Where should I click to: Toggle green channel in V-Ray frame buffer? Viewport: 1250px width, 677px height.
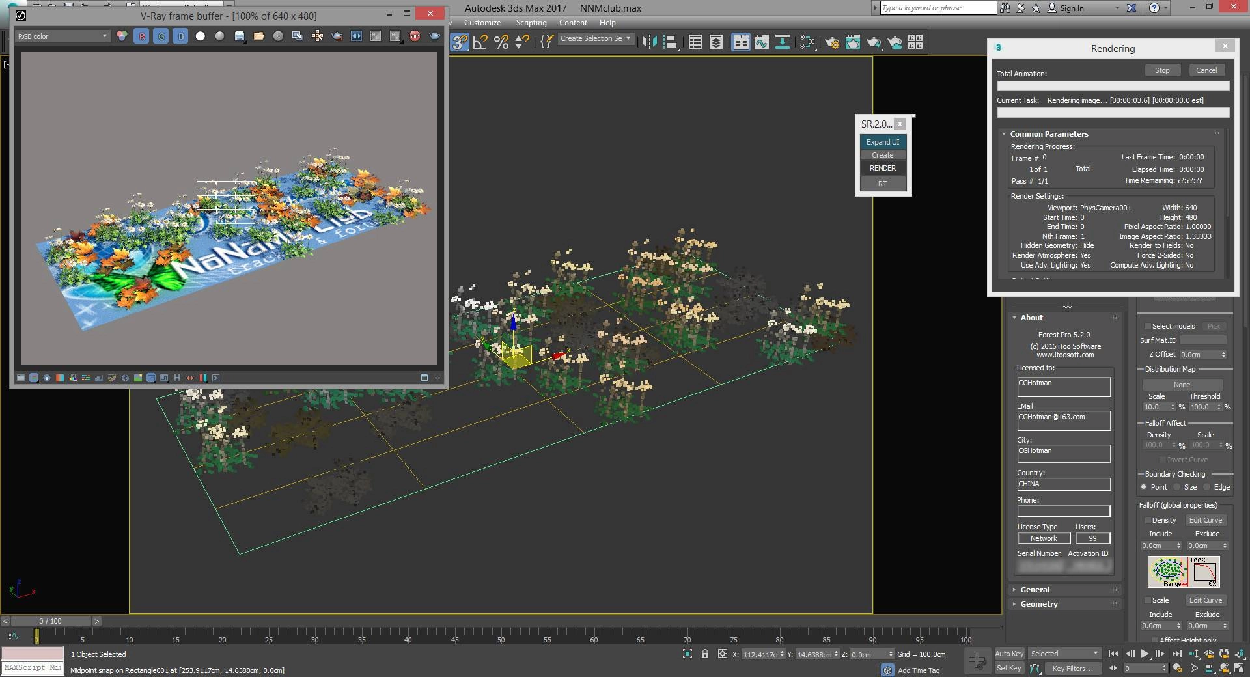click(161, 36)
